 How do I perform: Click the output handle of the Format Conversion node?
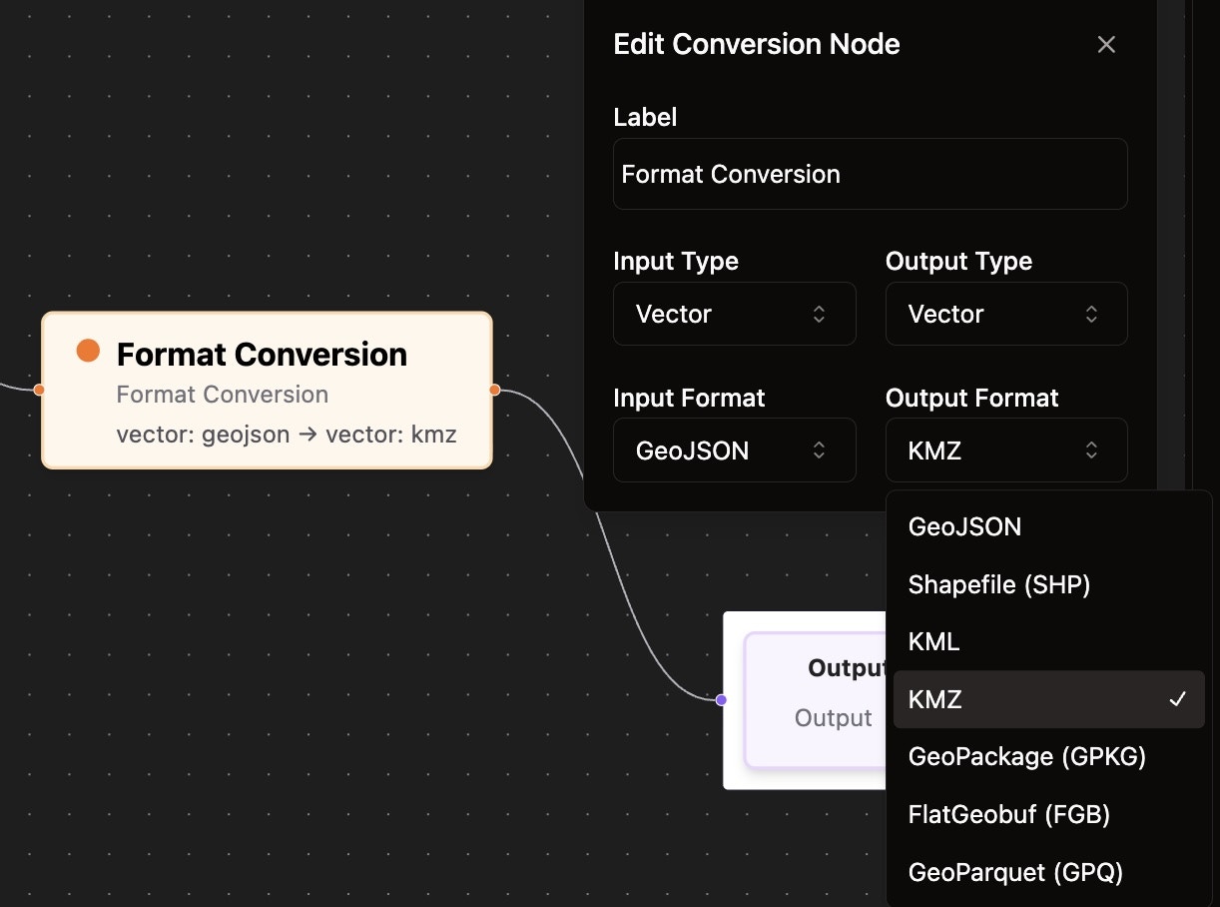pyautogui.click(x=492, y=391)
